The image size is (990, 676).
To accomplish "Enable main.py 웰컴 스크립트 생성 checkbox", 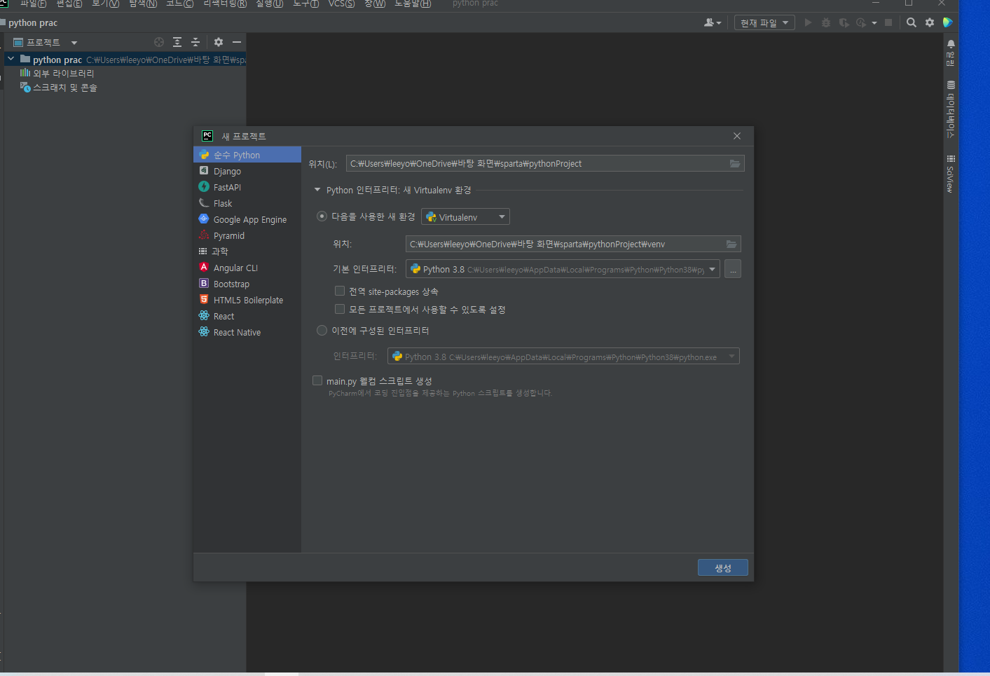I will coord(317,380).
